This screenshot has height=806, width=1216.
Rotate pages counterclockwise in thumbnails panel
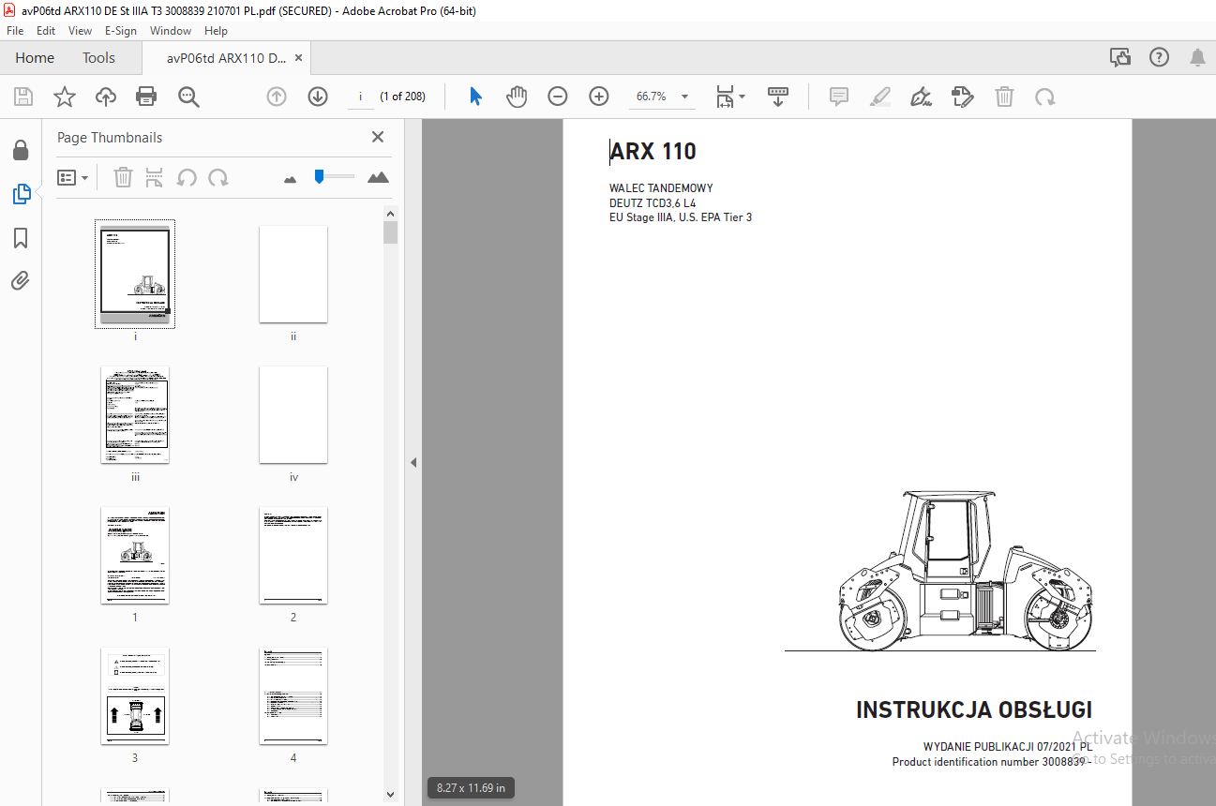187,177
